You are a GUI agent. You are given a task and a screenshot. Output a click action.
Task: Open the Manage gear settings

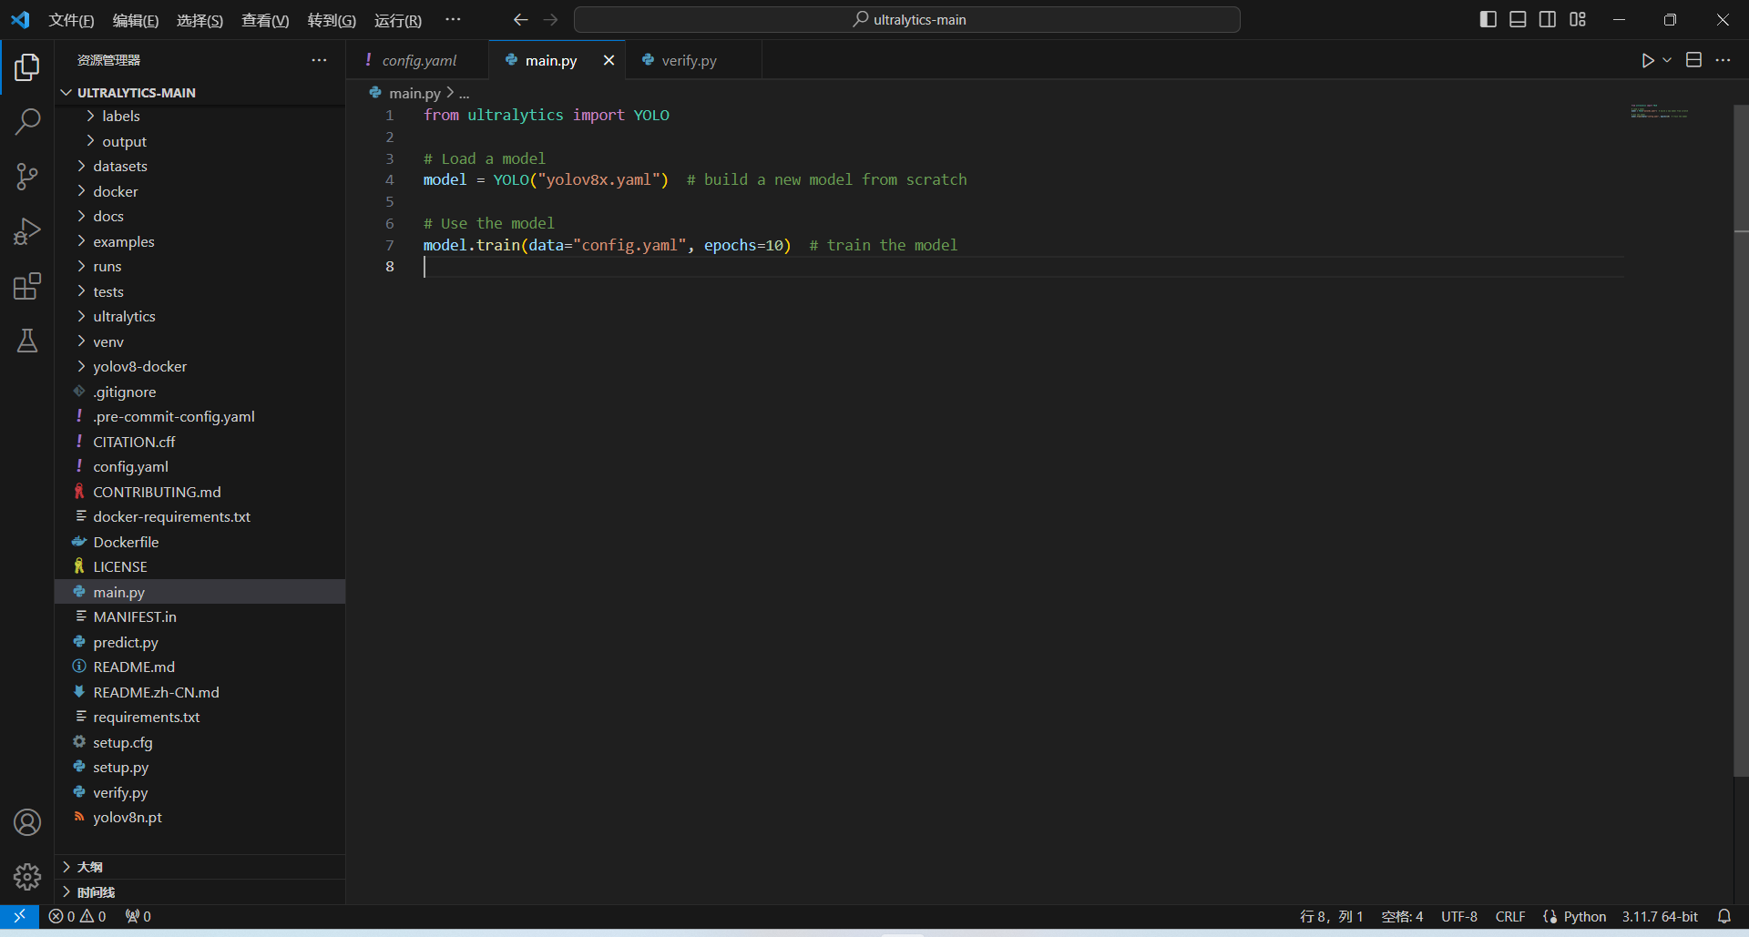27,877
